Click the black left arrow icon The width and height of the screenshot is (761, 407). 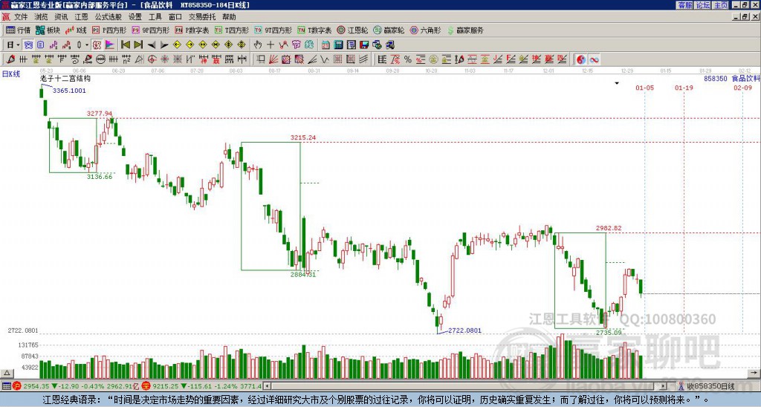(152, 45)
